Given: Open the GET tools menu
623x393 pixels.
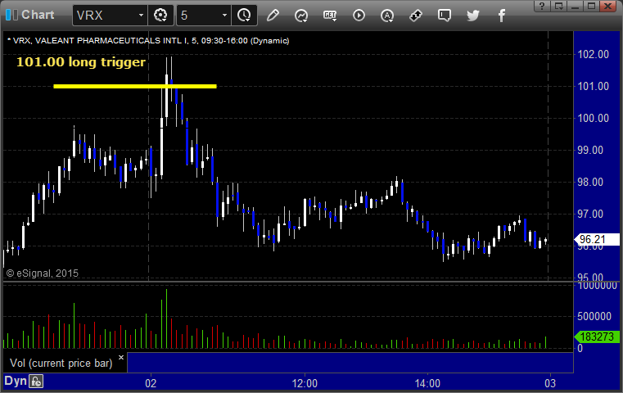Looking at the screenshot, I should [x=330, y=16].
